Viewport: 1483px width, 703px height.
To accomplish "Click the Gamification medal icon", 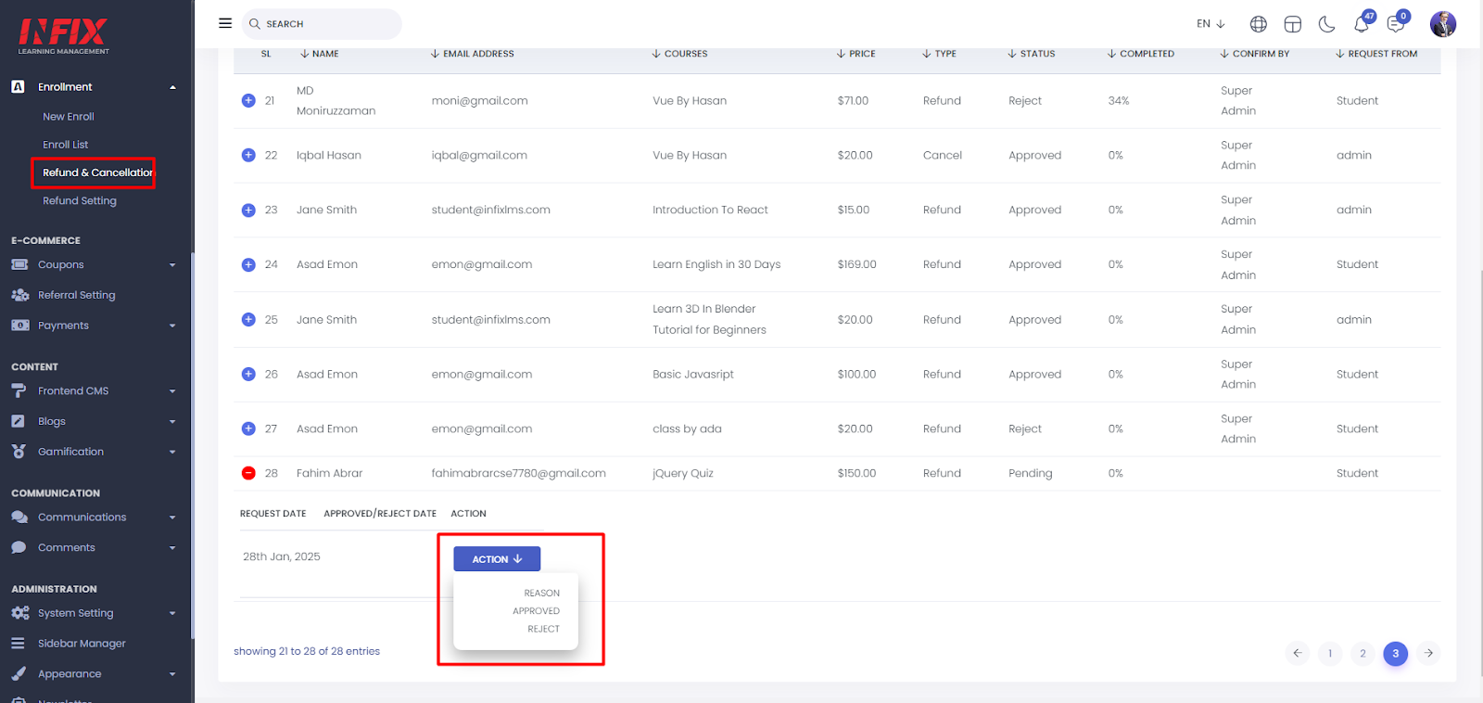I will pyautogui.click(x=19, y=452).
